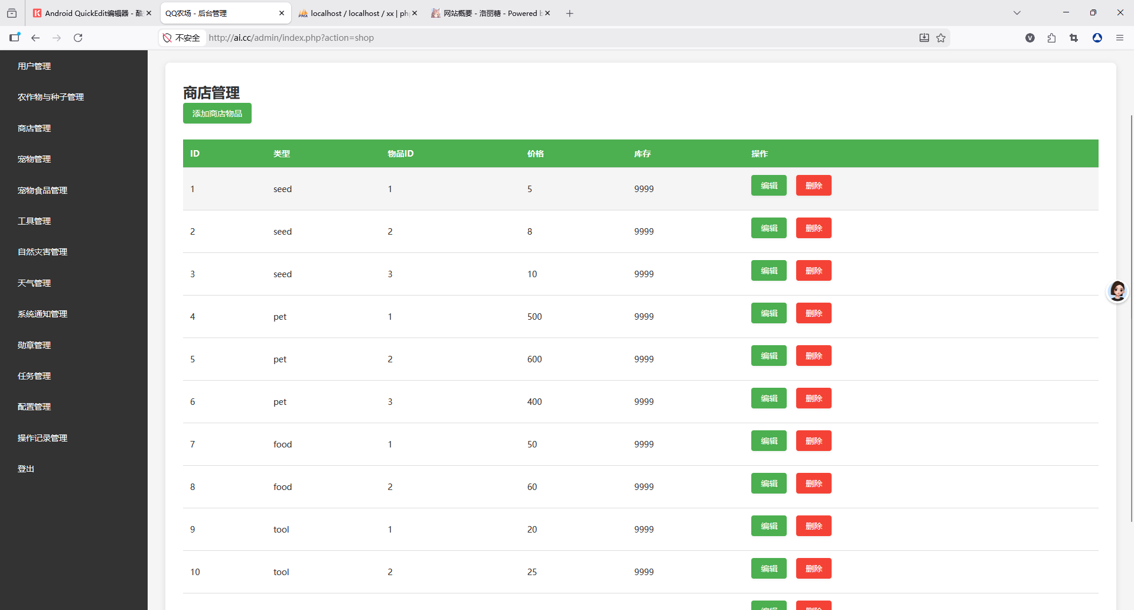The height and width of the screenshot is (610, 1134).
Task: Go back using the back arrow
Action: pyautogui.click(x=35, y=38)
